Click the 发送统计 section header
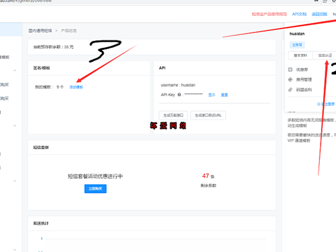Image resolution: width=336 pixels, height=252 pixels. (x=41, y=223)
